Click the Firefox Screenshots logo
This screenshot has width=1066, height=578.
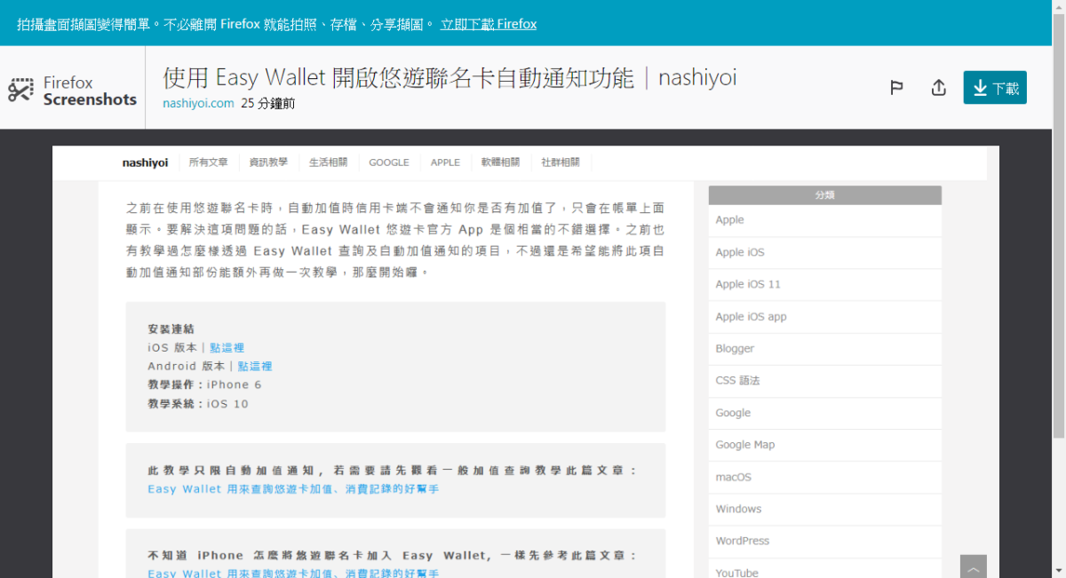coord(73,91)
